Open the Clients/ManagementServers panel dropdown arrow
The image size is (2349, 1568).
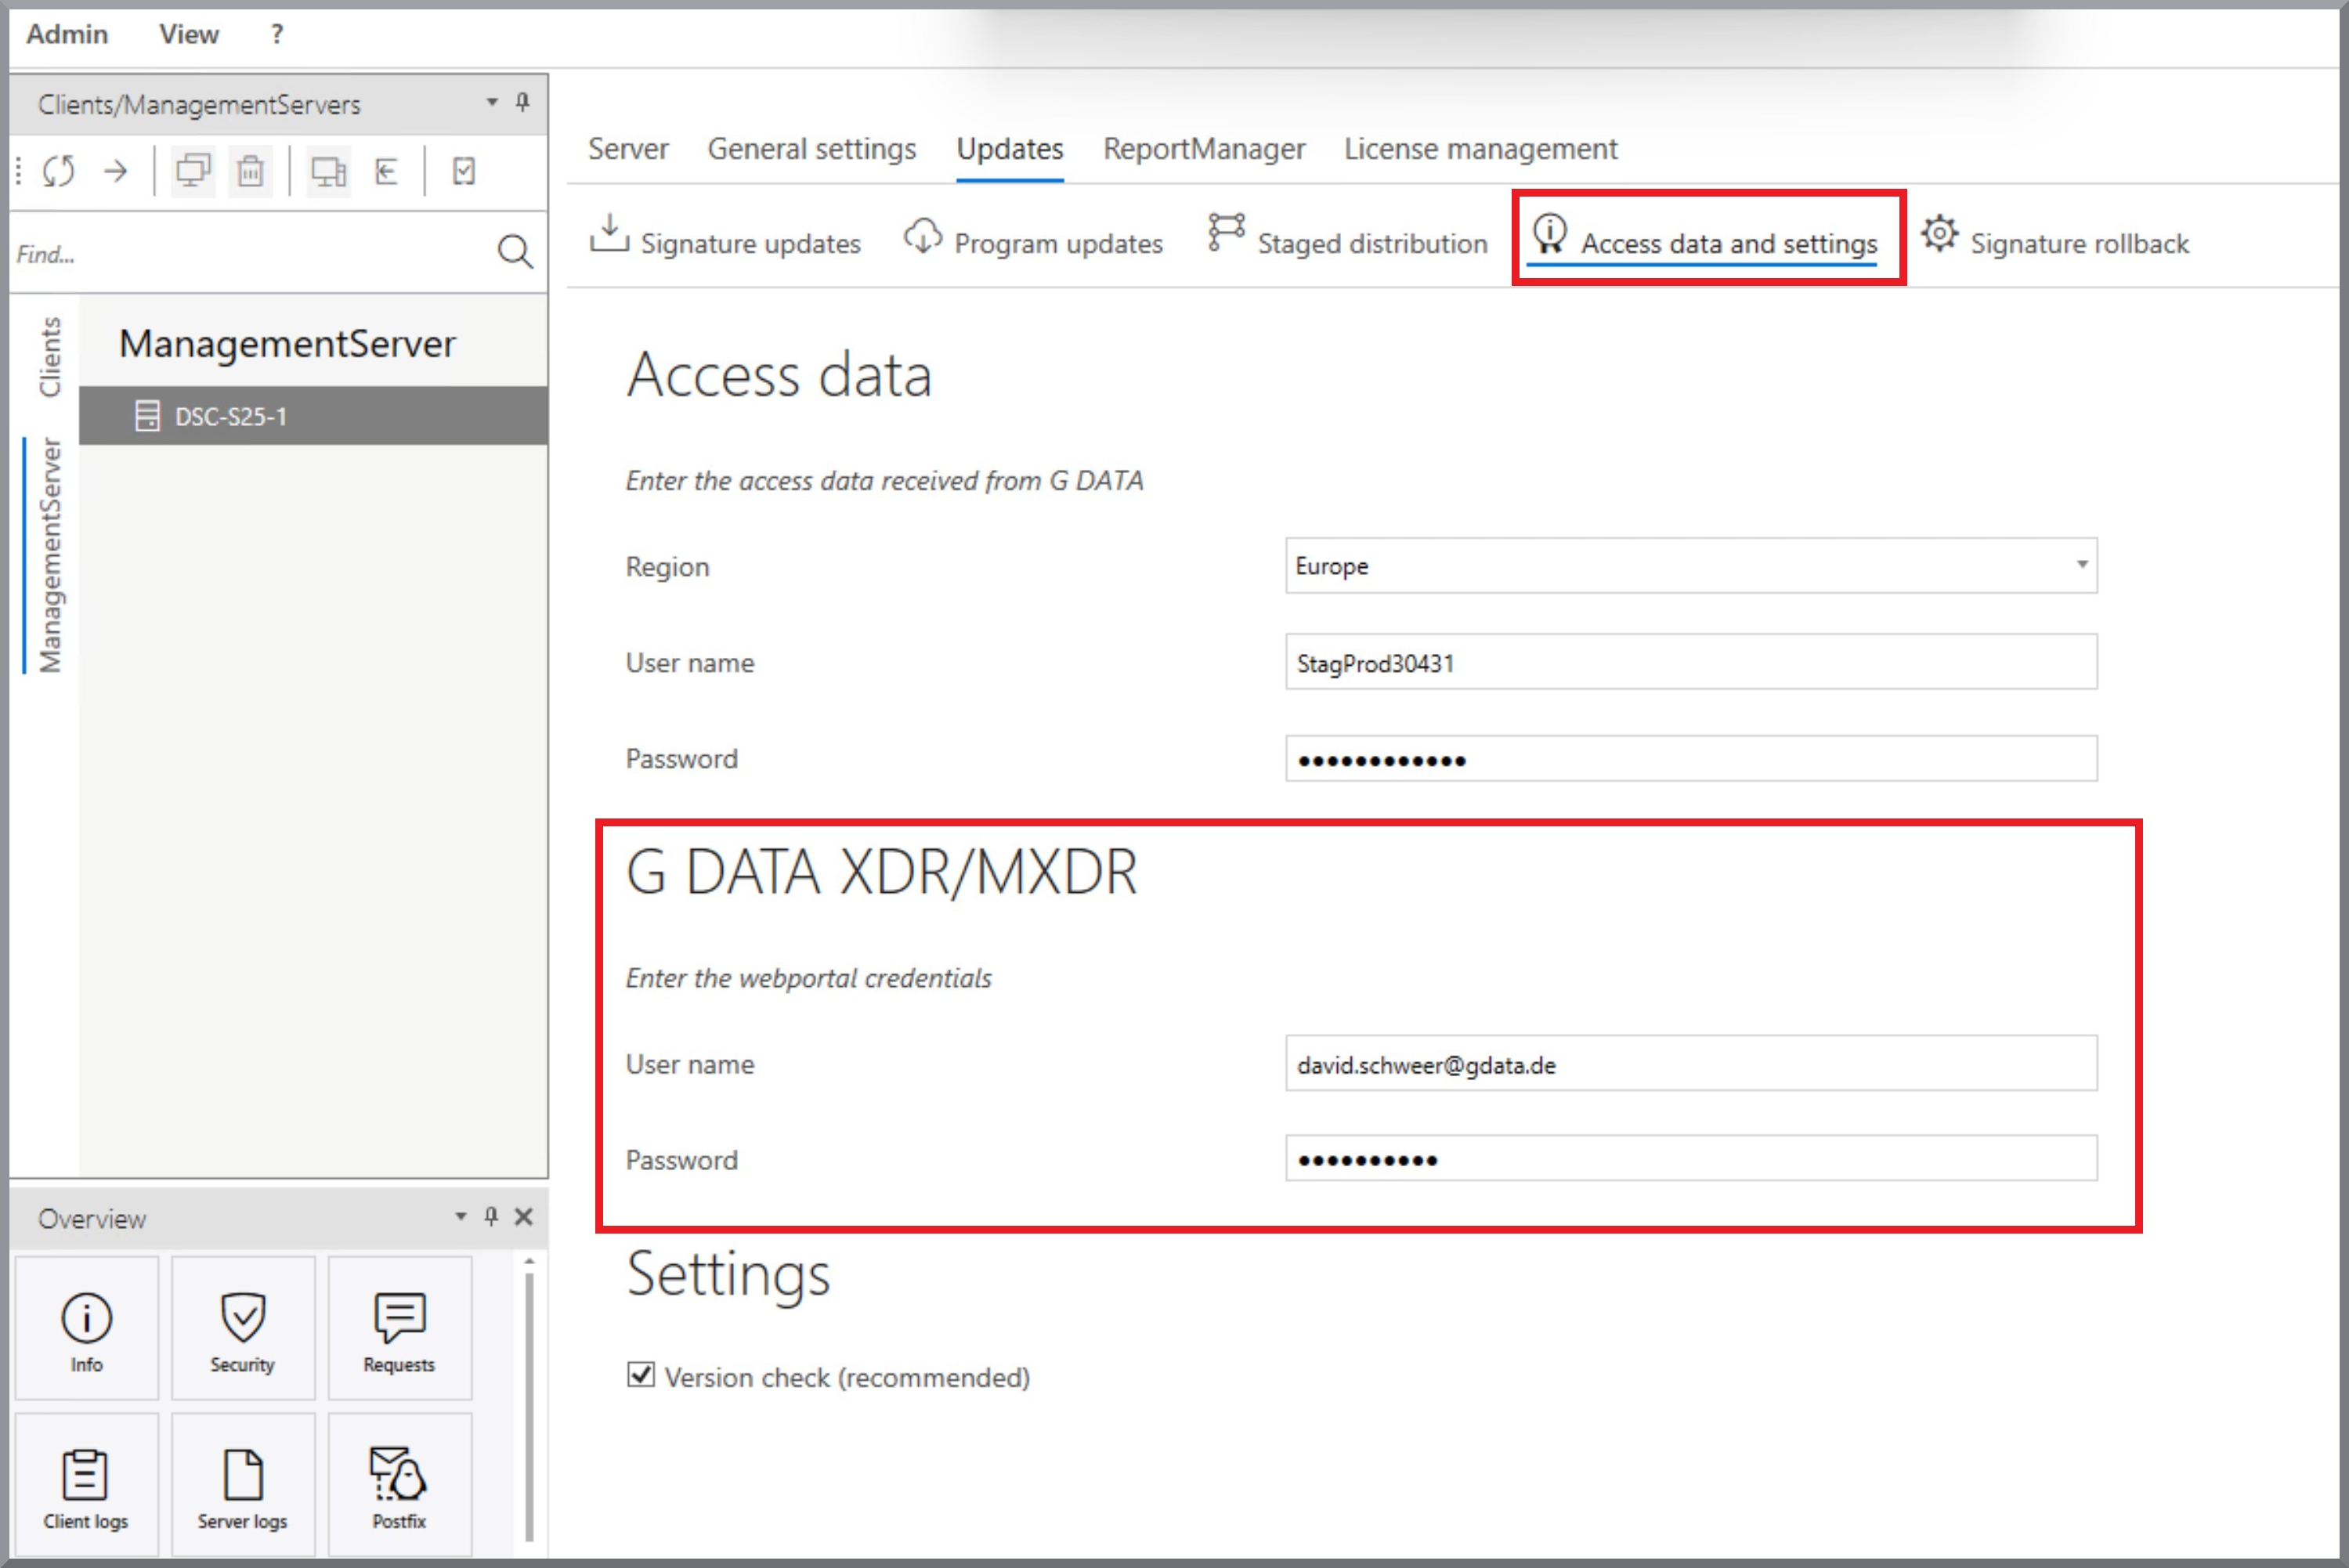tap(492, 102)
